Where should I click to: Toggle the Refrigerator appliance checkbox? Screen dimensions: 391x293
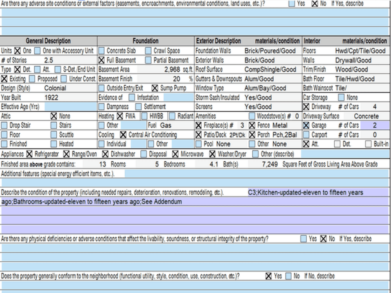tap(29, 154)
